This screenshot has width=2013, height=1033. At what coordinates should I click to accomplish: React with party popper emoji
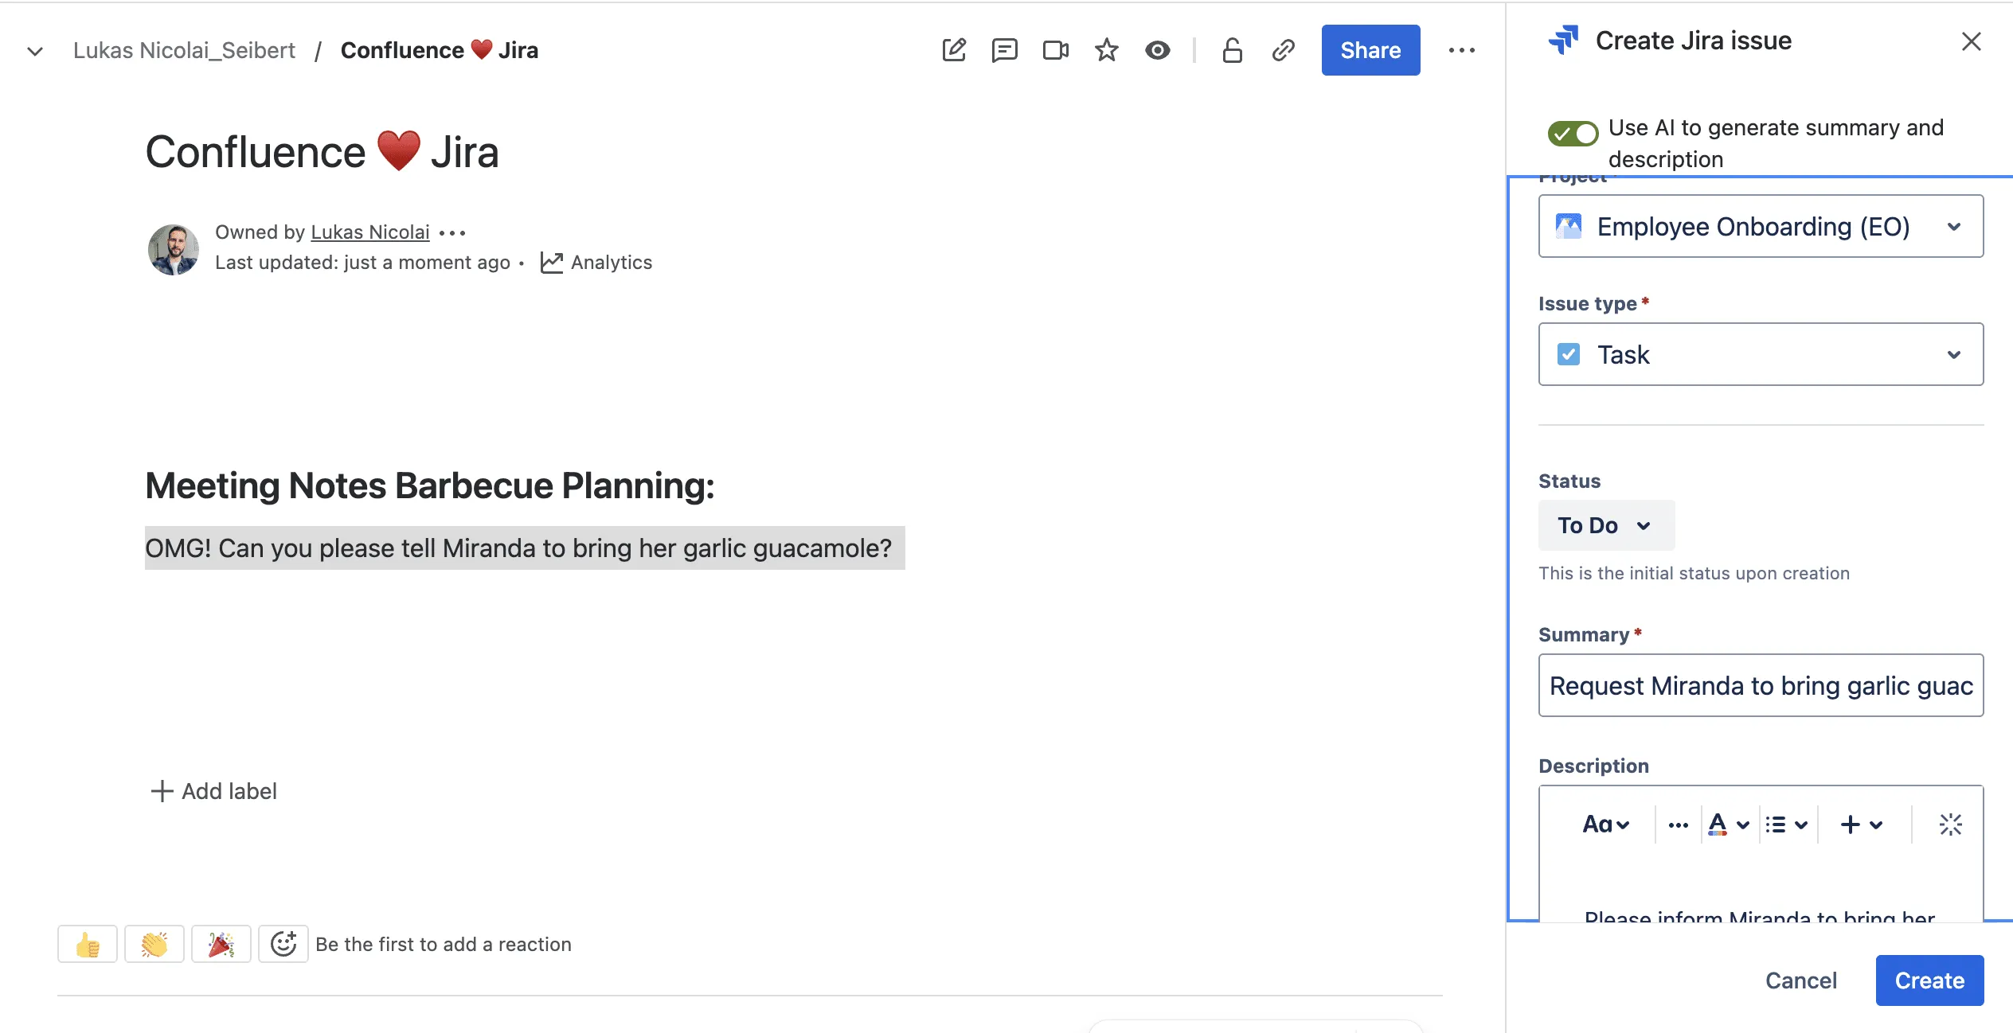click(221, 944)
